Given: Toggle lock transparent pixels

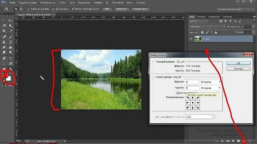Looking at the screenshot, I should click(202, 32).
